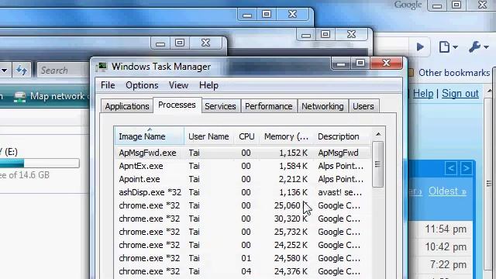Image resolution: width=496 pixels, height=279 pixels.
Task: Open the Performance tab
Action: (269, 106)
